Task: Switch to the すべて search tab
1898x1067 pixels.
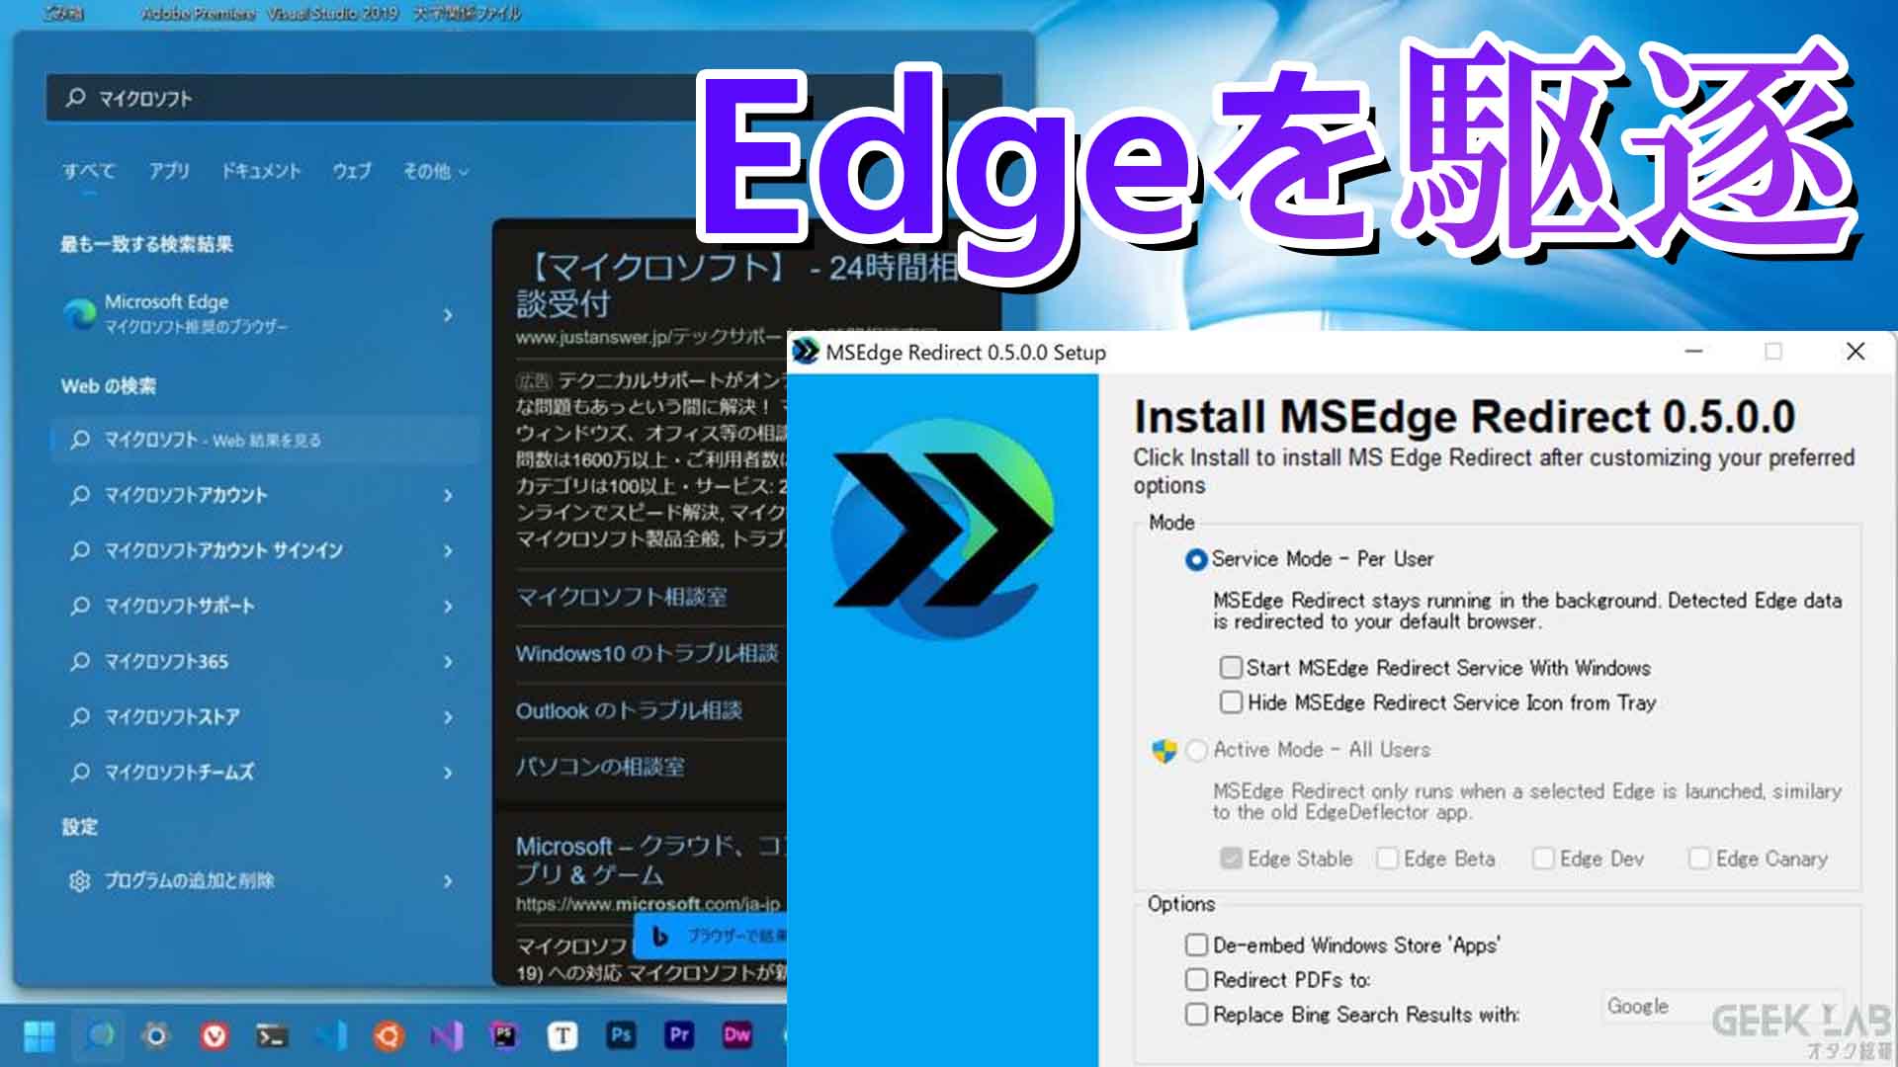Action: click(x=89, y=171)
